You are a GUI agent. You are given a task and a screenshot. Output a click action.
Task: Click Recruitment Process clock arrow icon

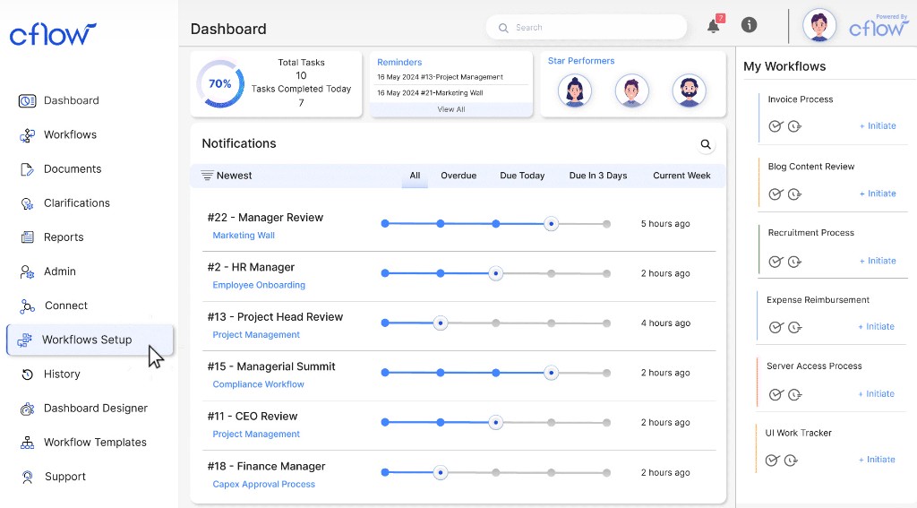(794, 262)
